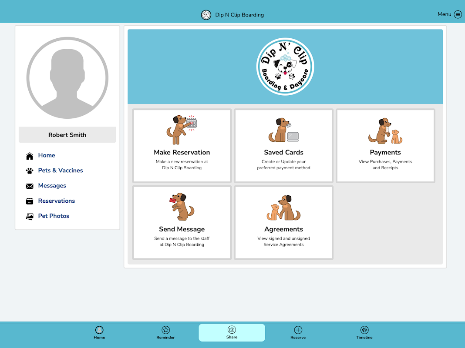Click the Agreements card title

[x=283, y=229]
